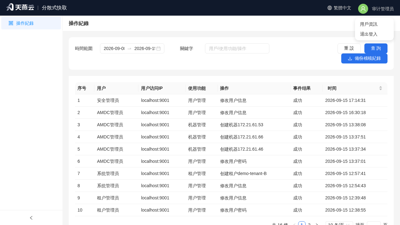Click the 操作紀錄 page heading
Viewport: 400px width, 225px height.
[x=79, y=23]
